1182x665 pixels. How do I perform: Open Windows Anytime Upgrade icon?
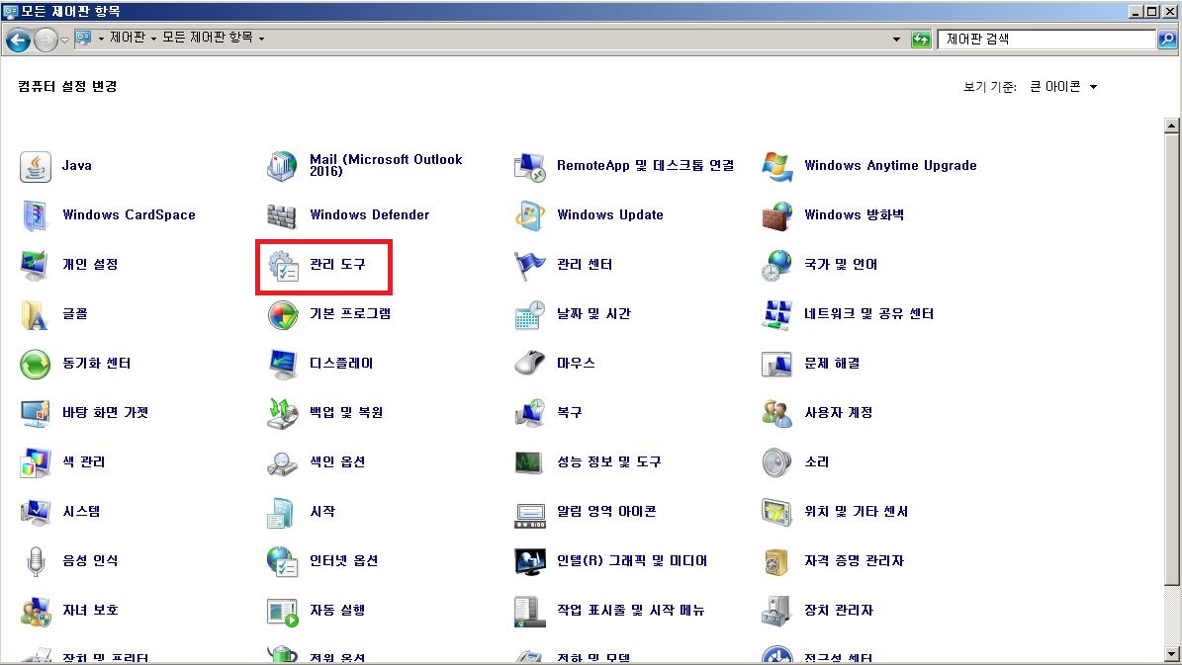pos(776,166)
